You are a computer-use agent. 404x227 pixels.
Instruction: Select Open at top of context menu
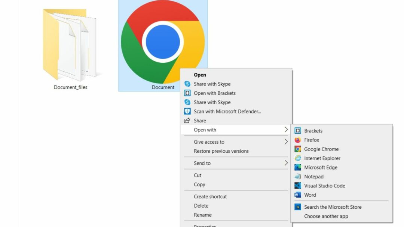click(x=200, y=75)
